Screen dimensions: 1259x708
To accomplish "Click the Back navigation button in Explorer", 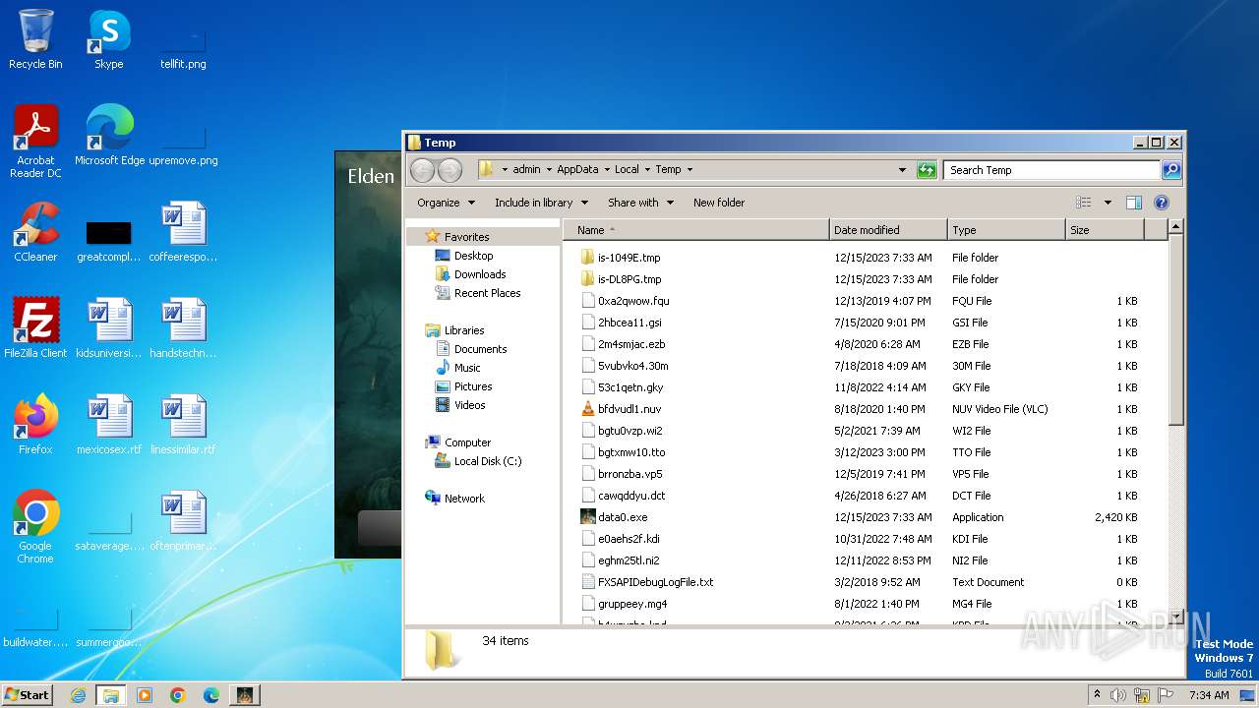I will [422, 170].
